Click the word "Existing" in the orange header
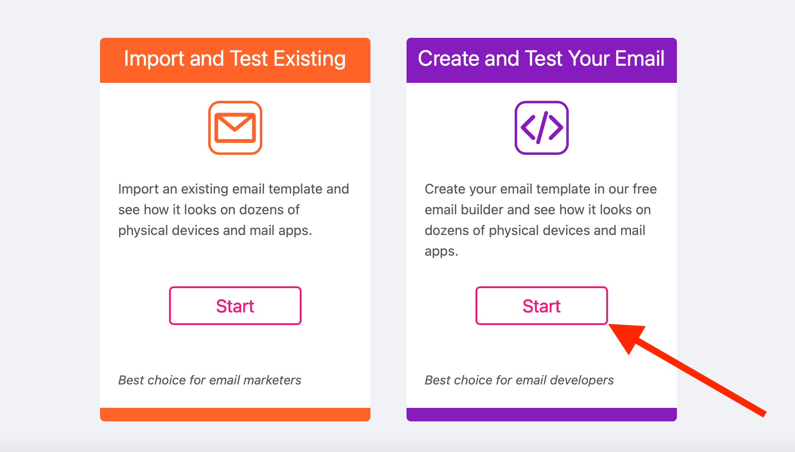The image size is (795, 452). click(x=310, y=59)
